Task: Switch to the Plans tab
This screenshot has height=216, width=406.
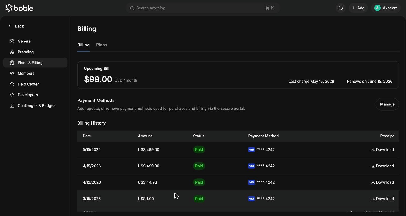Action: pos(102,45)
